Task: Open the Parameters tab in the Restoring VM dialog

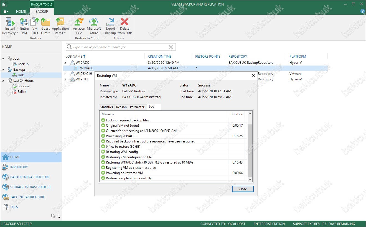Action: tap(138, 107)
